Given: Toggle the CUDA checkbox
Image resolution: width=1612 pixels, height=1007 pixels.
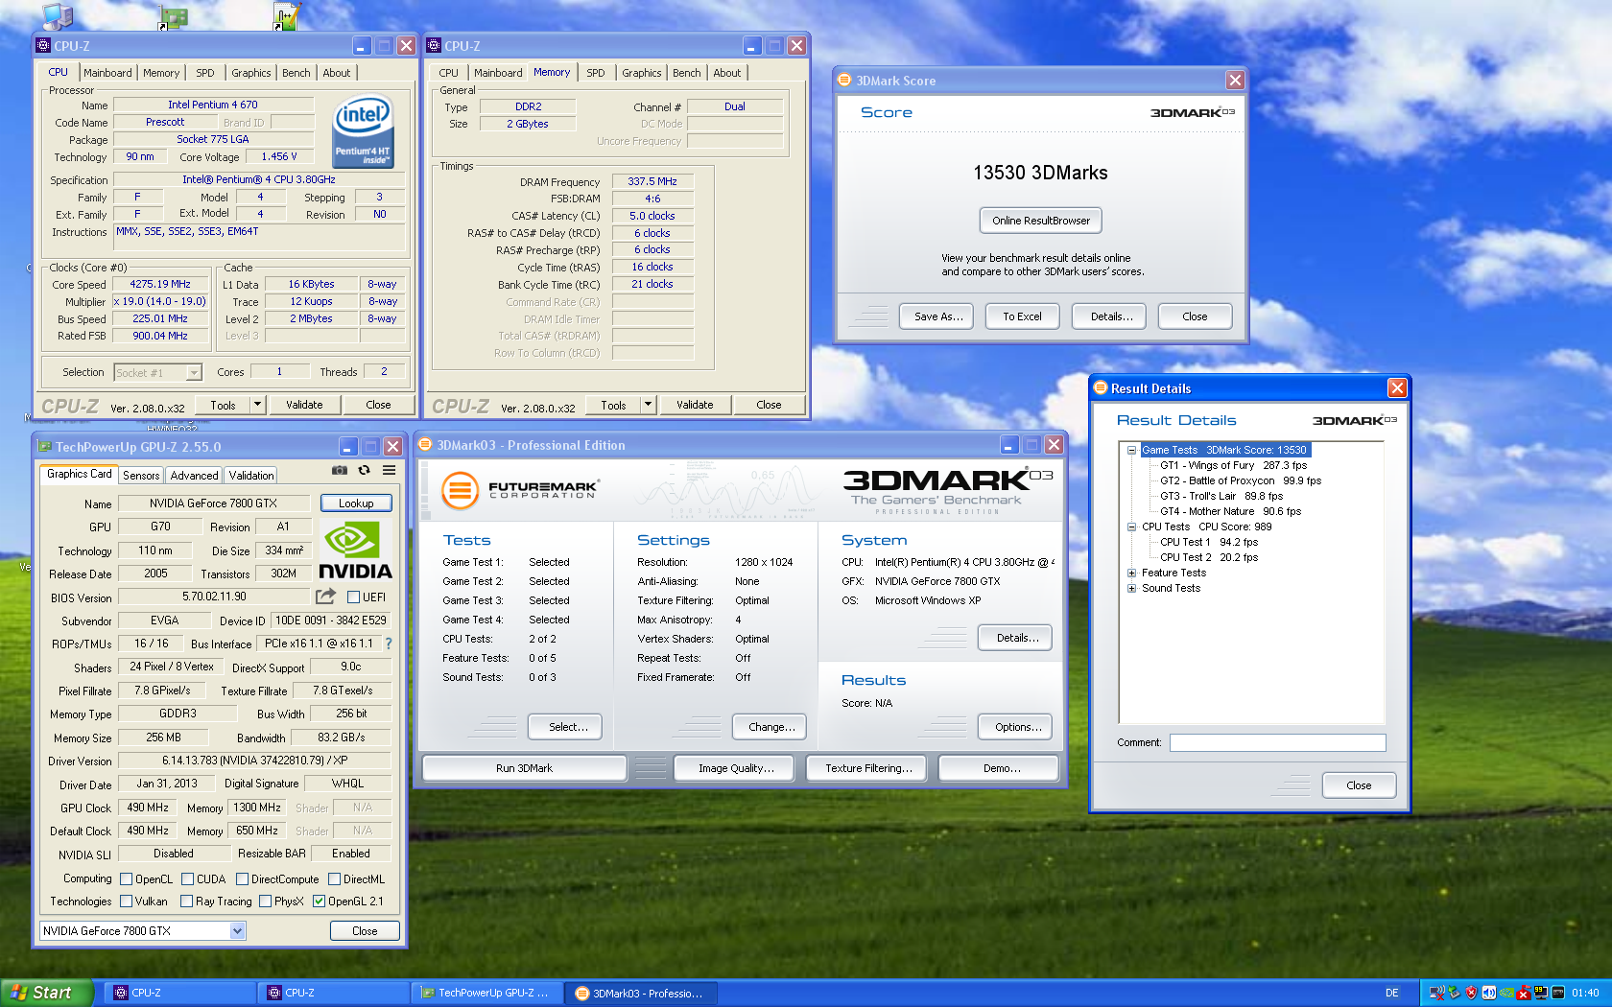Looking at the screenshot, I should (188, 878).
